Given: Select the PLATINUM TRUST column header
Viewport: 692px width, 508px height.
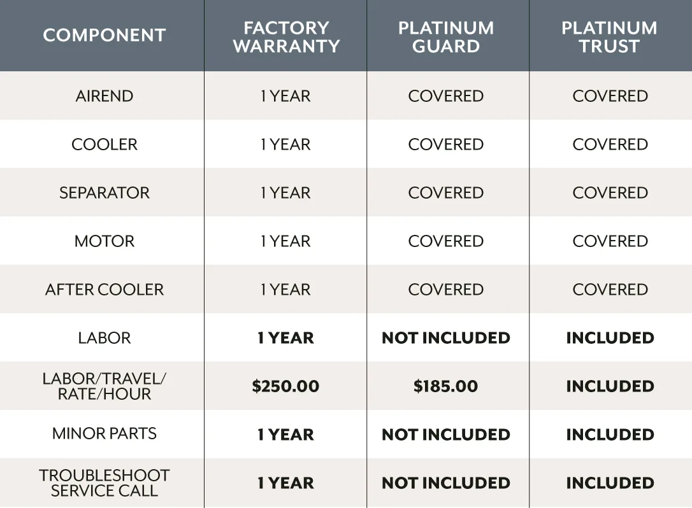Looking at the screenshot, I should [x=609, y=37].
